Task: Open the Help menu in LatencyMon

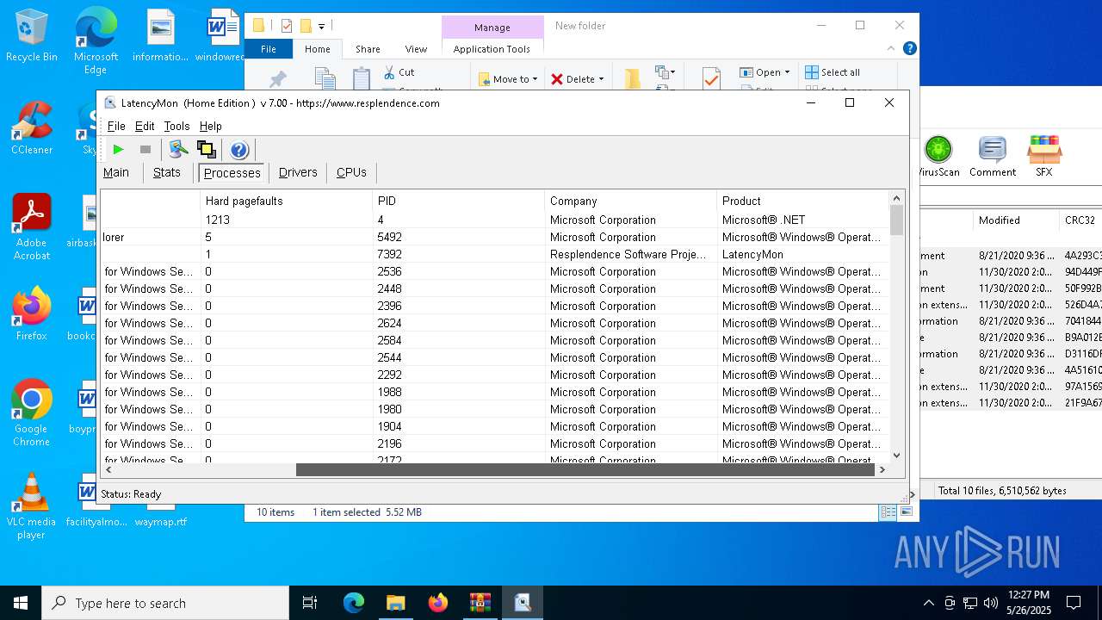Action: click(211, 126)
